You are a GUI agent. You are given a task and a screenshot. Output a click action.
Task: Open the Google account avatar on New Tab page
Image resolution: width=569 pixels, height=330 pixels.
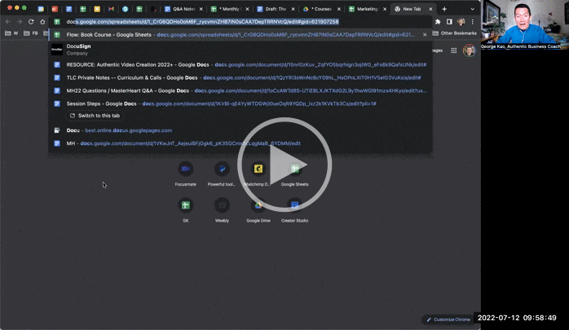[x=470, y=51]
